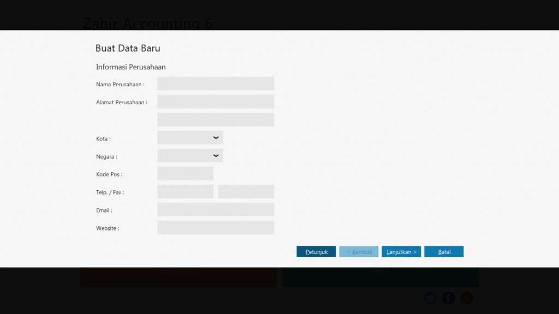The width and height of the screenshot is (559, 314).
Task: Click the dimmed orange tile behind dialog
Action: tap(178, 277)
